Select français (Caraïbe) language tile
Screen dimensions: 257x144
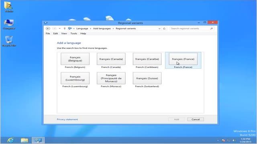[x=147, y=59]
